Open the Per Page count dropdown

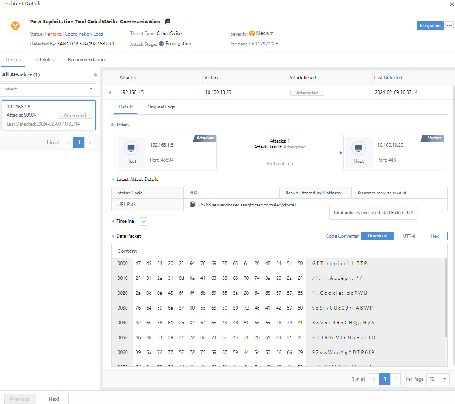pos(438,379)
